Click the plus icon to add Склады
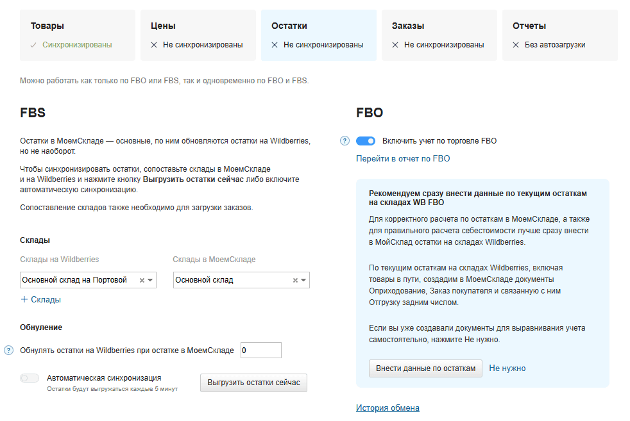This screenshot has height=421, width=630. coord(24,299)
